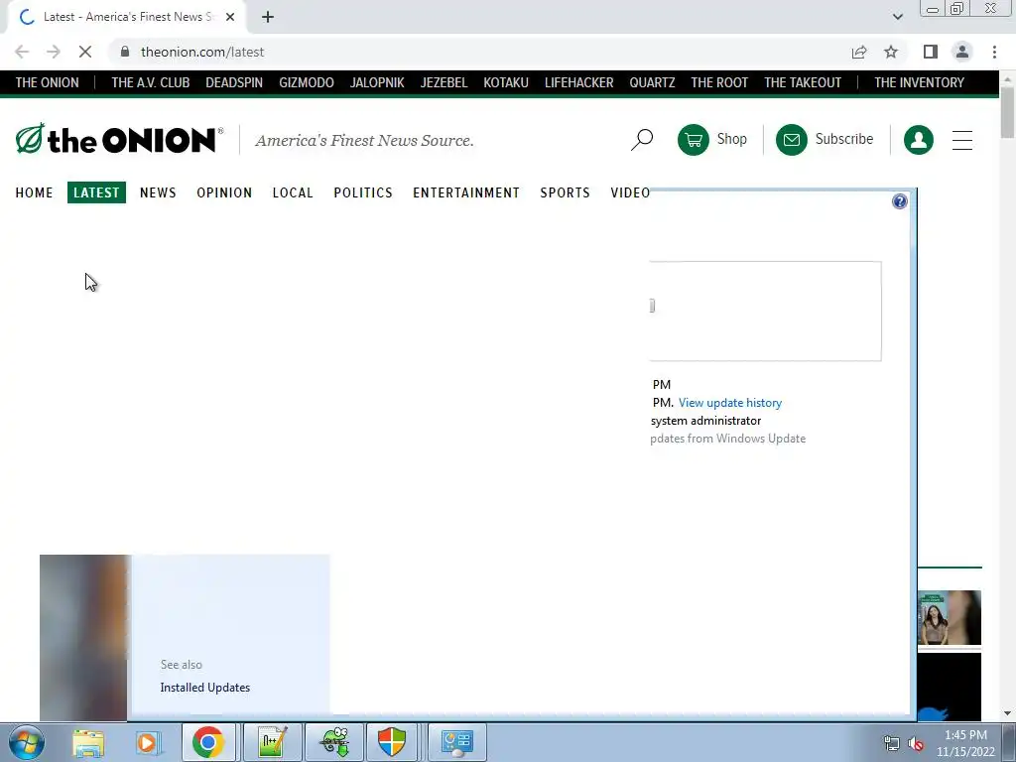The width and height of the screenshot is (1016, 762).
Task: Click the search magnifier icon on The Onion
Action: tap(642, 139)
